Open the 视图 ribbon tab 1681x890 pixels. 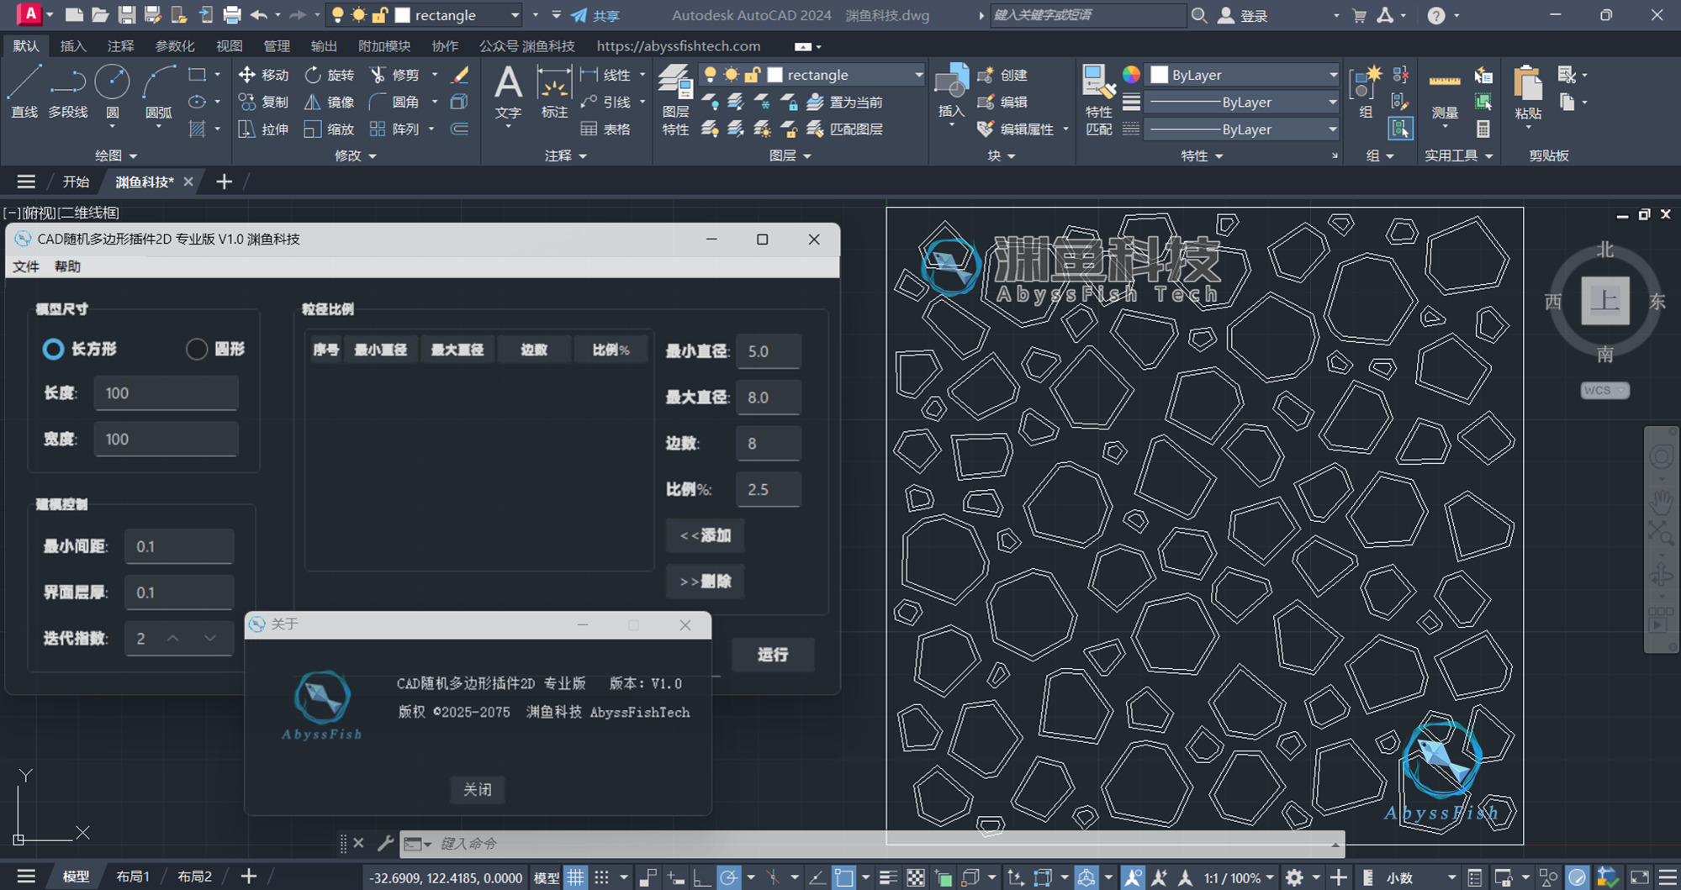[x=229, y=46]
